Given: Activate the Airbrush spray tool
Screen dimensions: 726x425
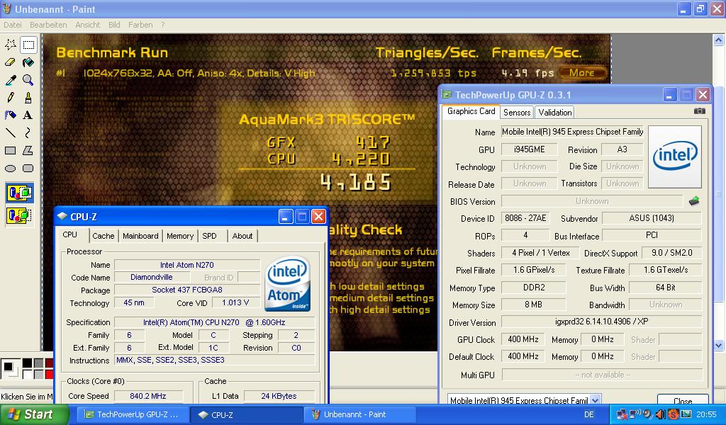Looking at the screenshot, I should click(x=10, y=115).
